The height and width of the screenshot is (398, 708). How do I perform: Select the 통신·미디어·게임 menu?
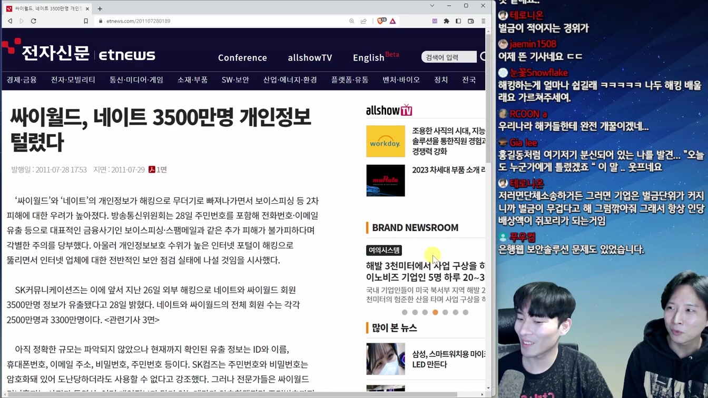136,80
